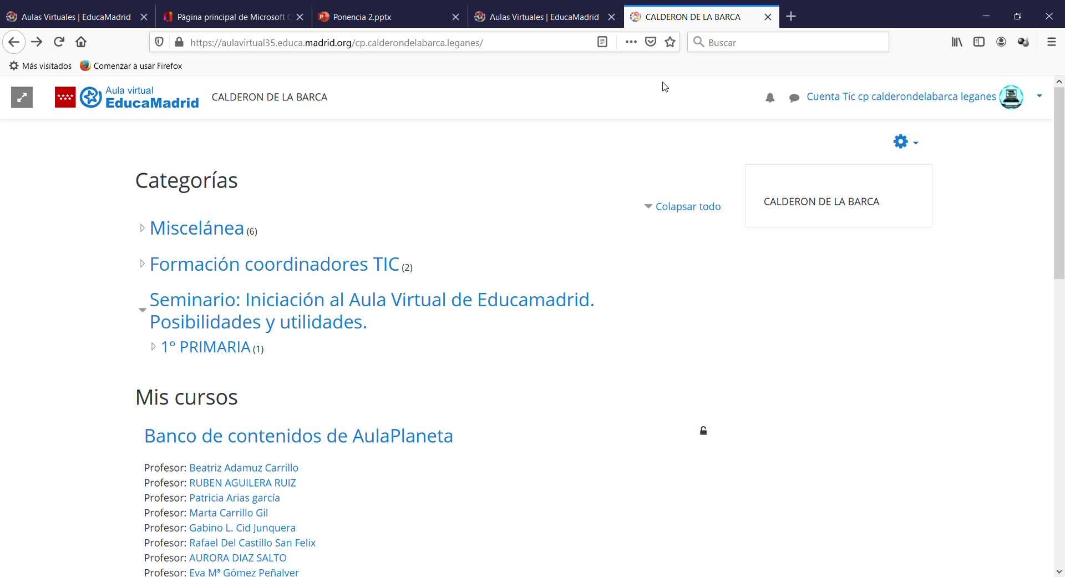Click the Comunidad de Madrid red flag logo
1065x577 pixels.
tap(65, 98)
